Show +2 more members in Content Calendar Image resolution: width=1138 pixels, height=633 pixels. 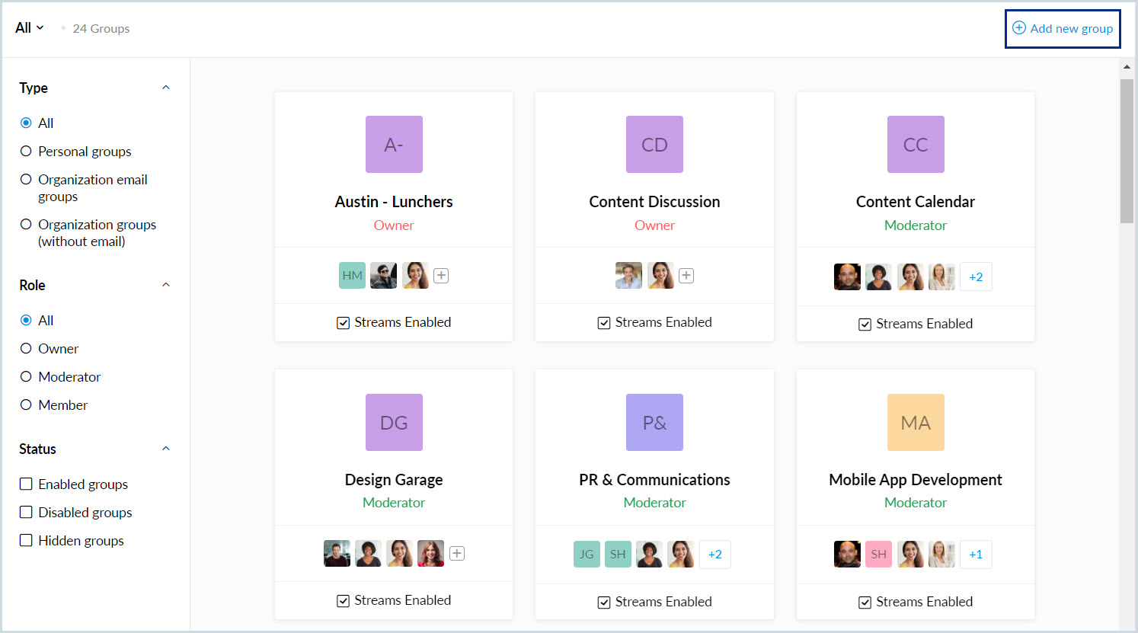[976, 277]
